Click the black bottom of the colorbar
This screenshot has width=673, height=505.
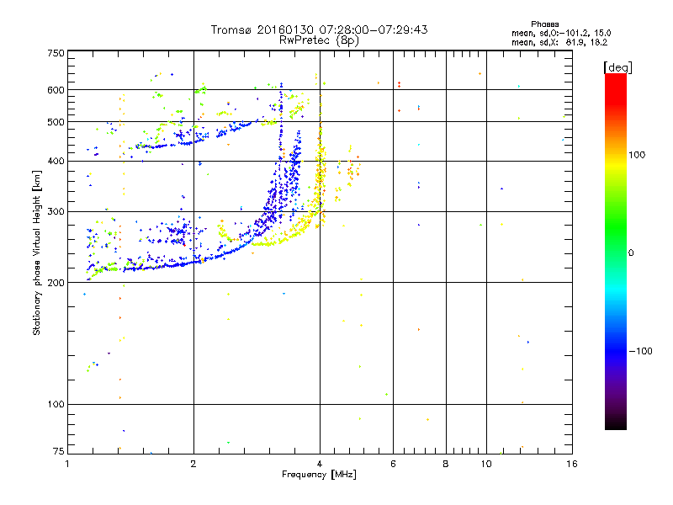(x=615, y=426)
